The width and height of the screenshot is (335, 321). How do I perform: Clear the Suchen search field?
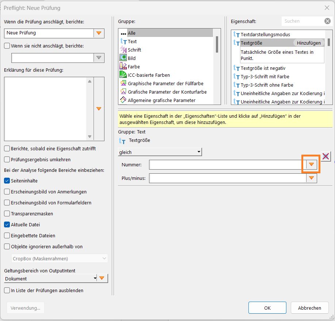[x=327, y=21]
